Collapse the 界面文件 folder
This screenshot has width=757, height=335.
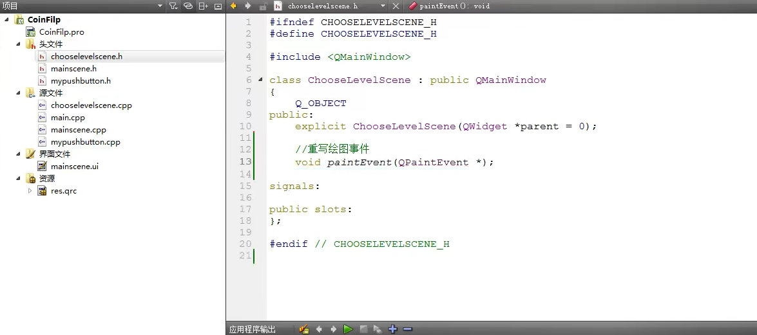pyautogui.click(x=18, y=154)
